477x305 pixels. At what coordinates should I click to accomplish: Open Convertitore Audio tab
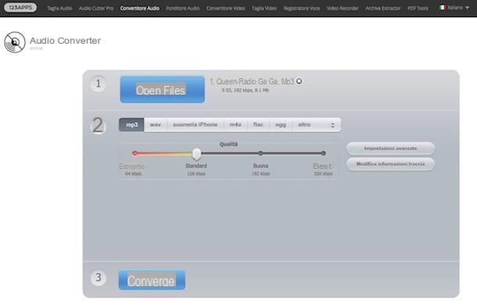coord(140,9)
